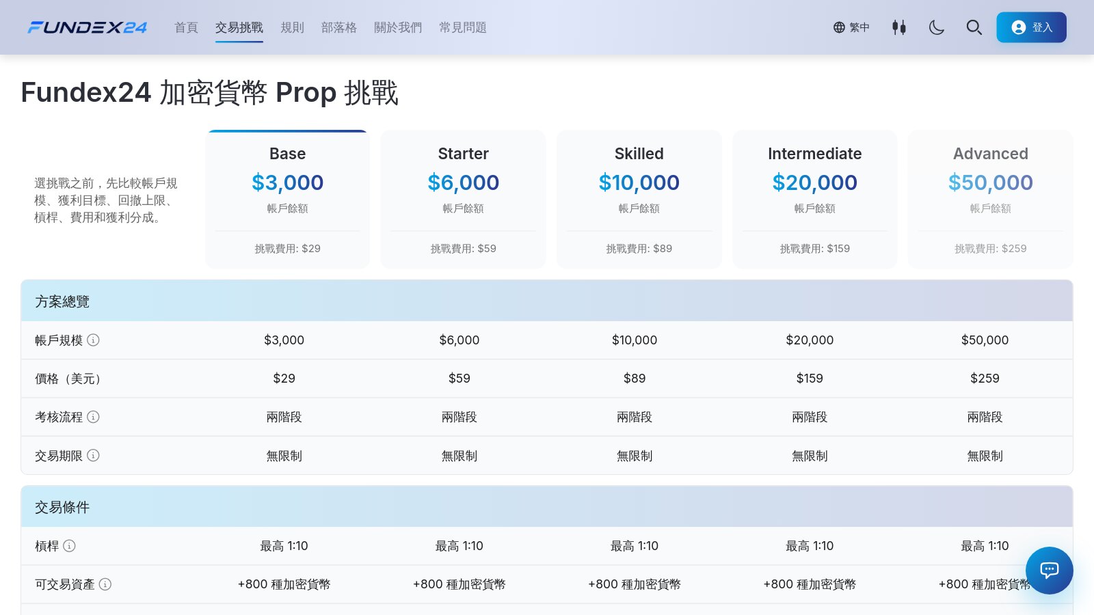Viewport: 1094px width, 615px height.
Task: Select the Starter $6,000 plan card
Action: point(463,199)
